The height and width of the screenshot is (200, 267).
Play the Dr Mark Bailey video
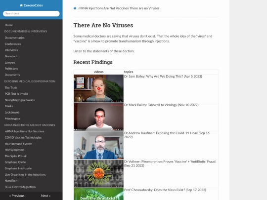pyautogui.click(x=98, y=117)
